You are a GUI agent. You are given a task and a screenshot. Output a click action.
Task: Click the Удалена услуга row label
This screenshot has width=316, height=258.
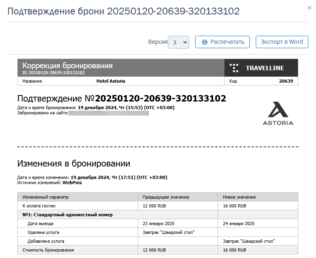coord(43,233)
